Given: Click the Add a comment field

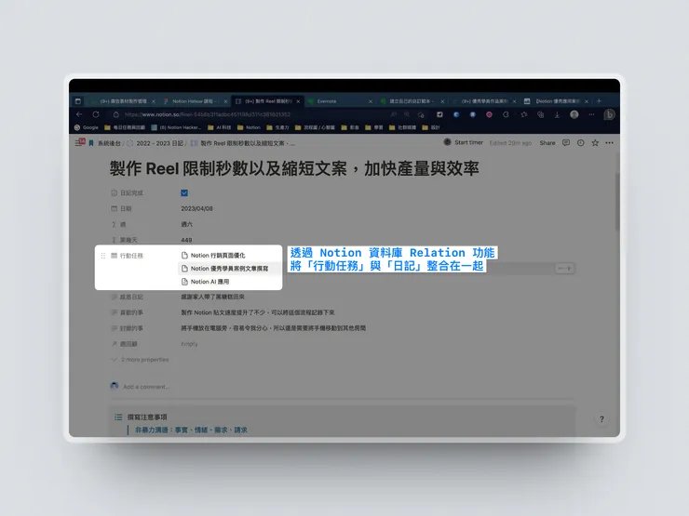Looking at the screenshot, I should point(146,387).
